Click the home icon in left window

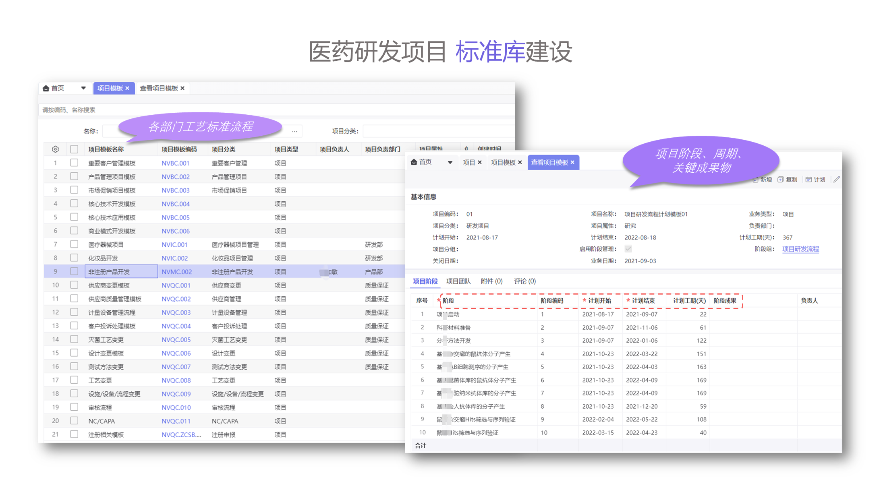pyautogui.click(x=46, y=88)
